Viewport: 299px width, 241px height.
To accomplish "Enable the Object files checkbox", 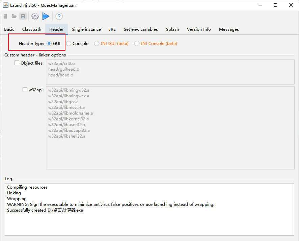I will click(x=17, y=63).
